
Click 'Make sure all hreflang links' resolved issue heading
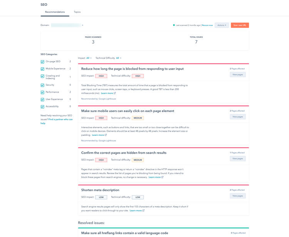[124, 233]
